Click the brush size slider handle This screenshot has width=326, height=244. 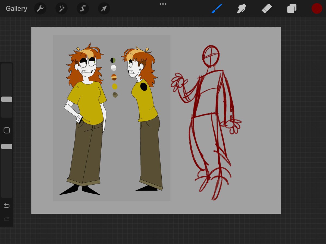tap(7, 99)
